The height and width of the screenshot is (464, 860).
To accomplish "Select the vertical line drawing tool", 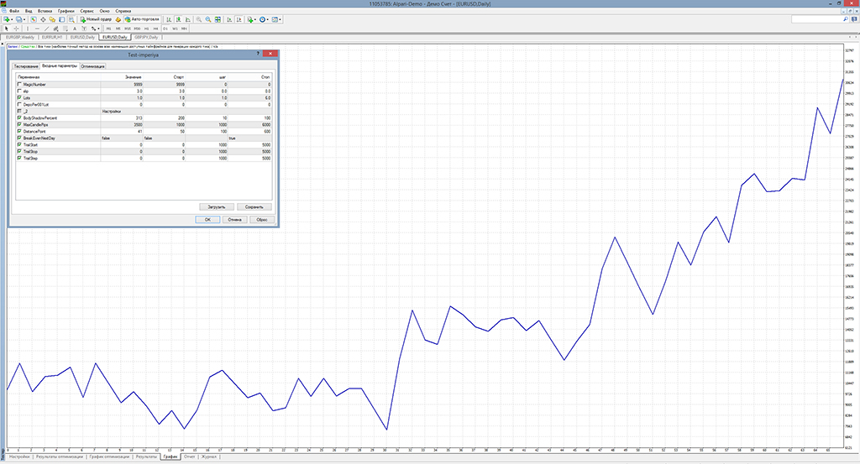I will pyautogui.click(x=28, y=29).
